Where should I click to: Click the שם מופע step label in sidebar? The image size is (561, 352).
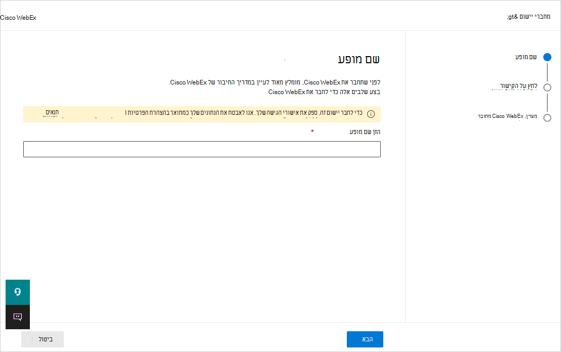pyautogui.click(x=526, y=57)
